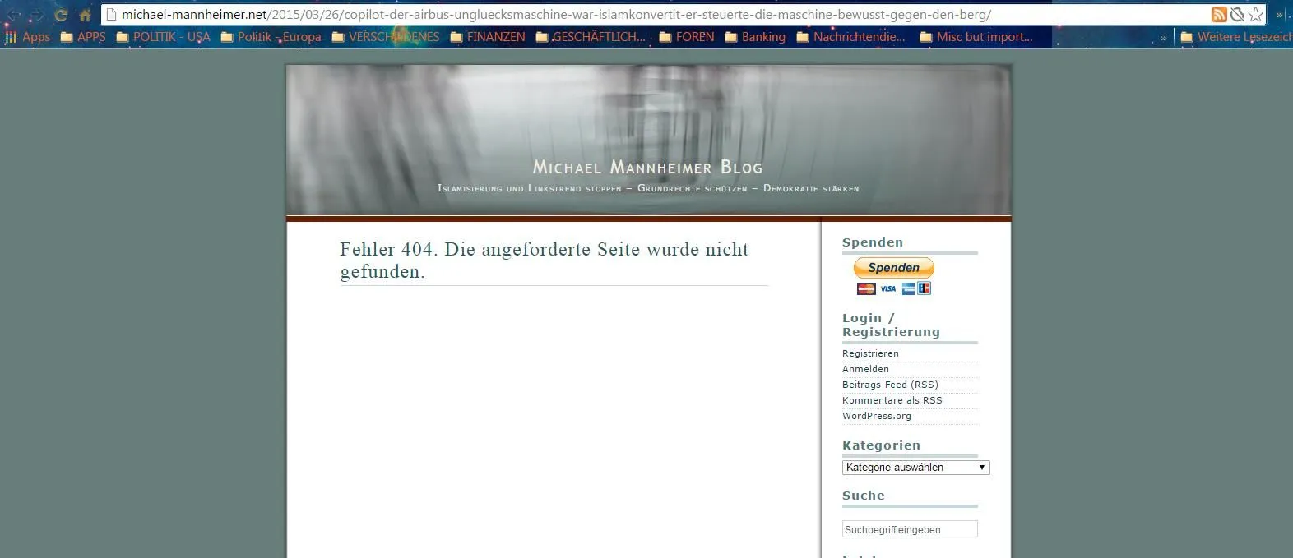1293x558 pixels.
Task: Show hidden bookmarks via the bookmarks-bar chevron
Action: [1163, 38]
